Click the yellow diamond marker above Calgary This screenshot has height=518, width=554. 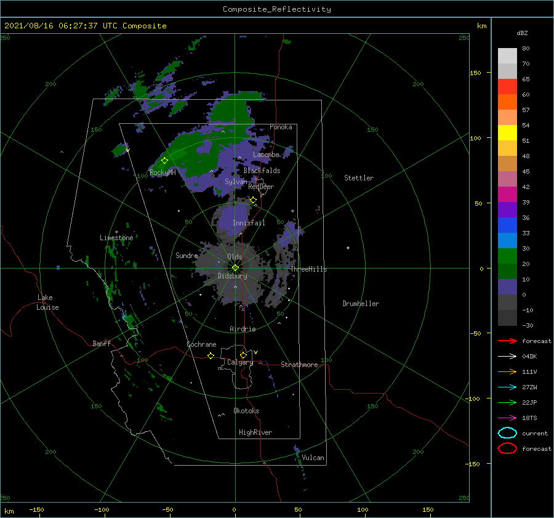click(x=243, y=355)
